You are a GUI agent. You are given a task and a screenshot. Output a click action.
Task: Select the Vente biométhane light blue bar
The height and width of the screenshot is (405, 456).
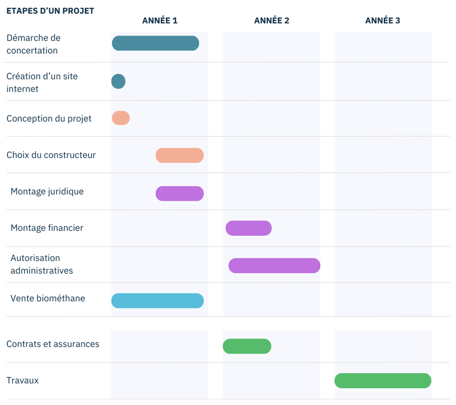pos(157,301)
